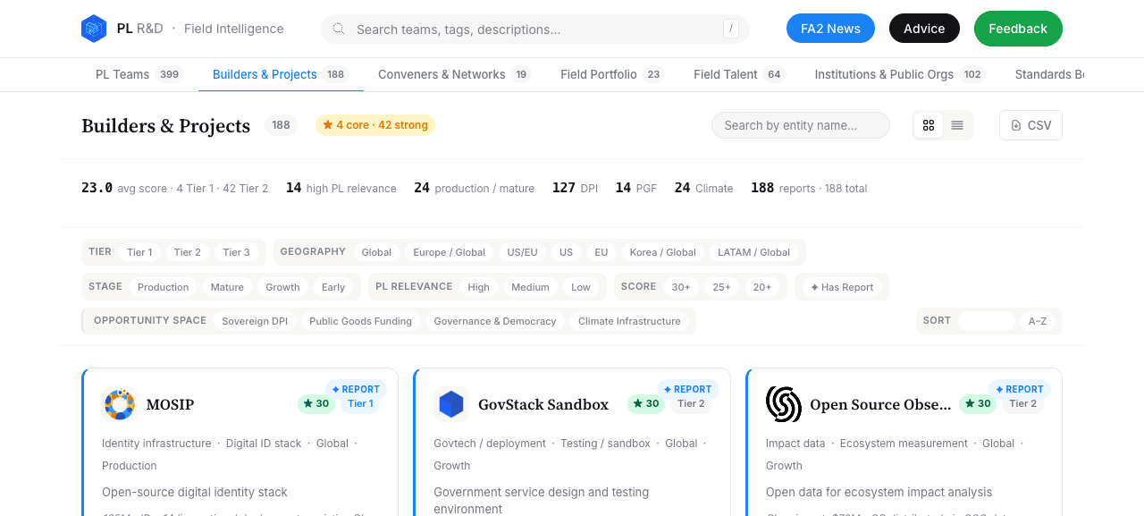Open the PL Teams tab
This screenshot has height=516, width=1144.
[x=139, y=74]
